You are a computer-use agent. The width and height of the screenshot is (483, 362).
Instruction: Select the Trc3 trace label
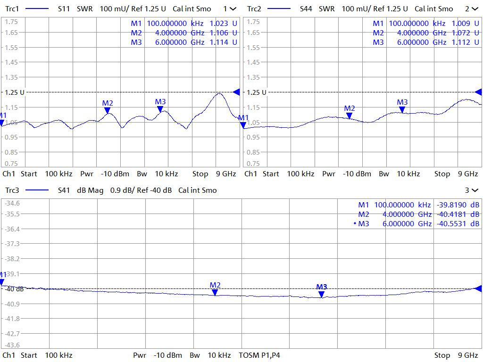point(12,190)
